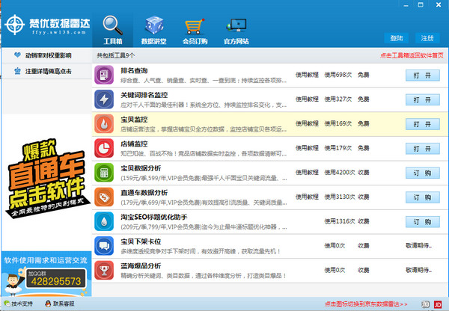Screen dimensions: 449x311
Task: Click the 关键词排名监控 lightning icon
Action: coord(104,99)
